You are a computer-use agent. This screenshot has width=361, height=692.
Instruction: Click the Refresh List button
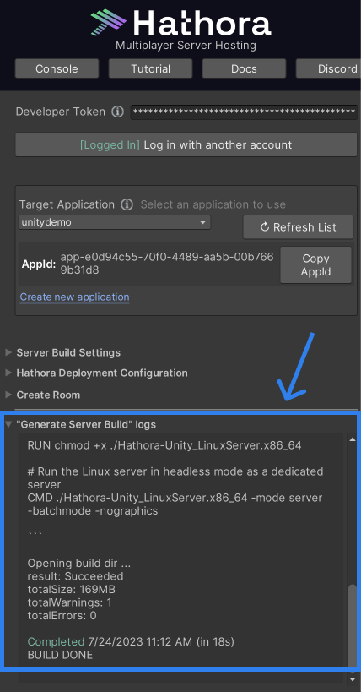coord(298,227)
